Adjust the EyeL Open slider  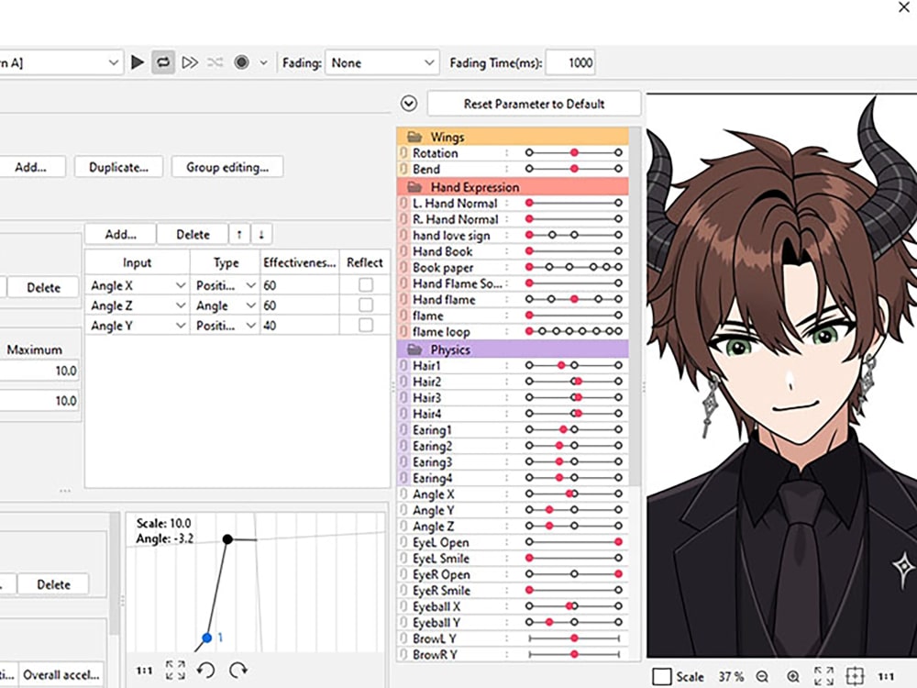point(574,542)
